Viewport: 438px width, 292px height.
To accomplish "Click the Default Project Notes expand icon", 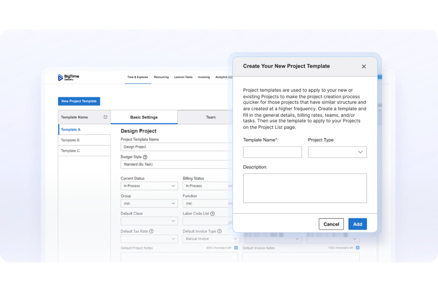I will [236, 248].
